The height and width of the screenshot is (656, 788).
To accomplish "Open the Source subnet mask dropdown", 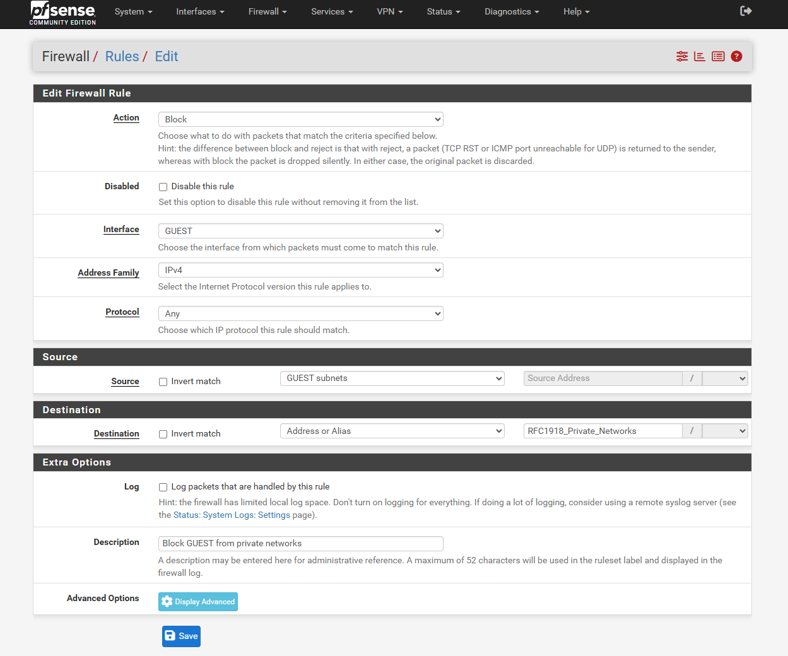I will 725,378.
